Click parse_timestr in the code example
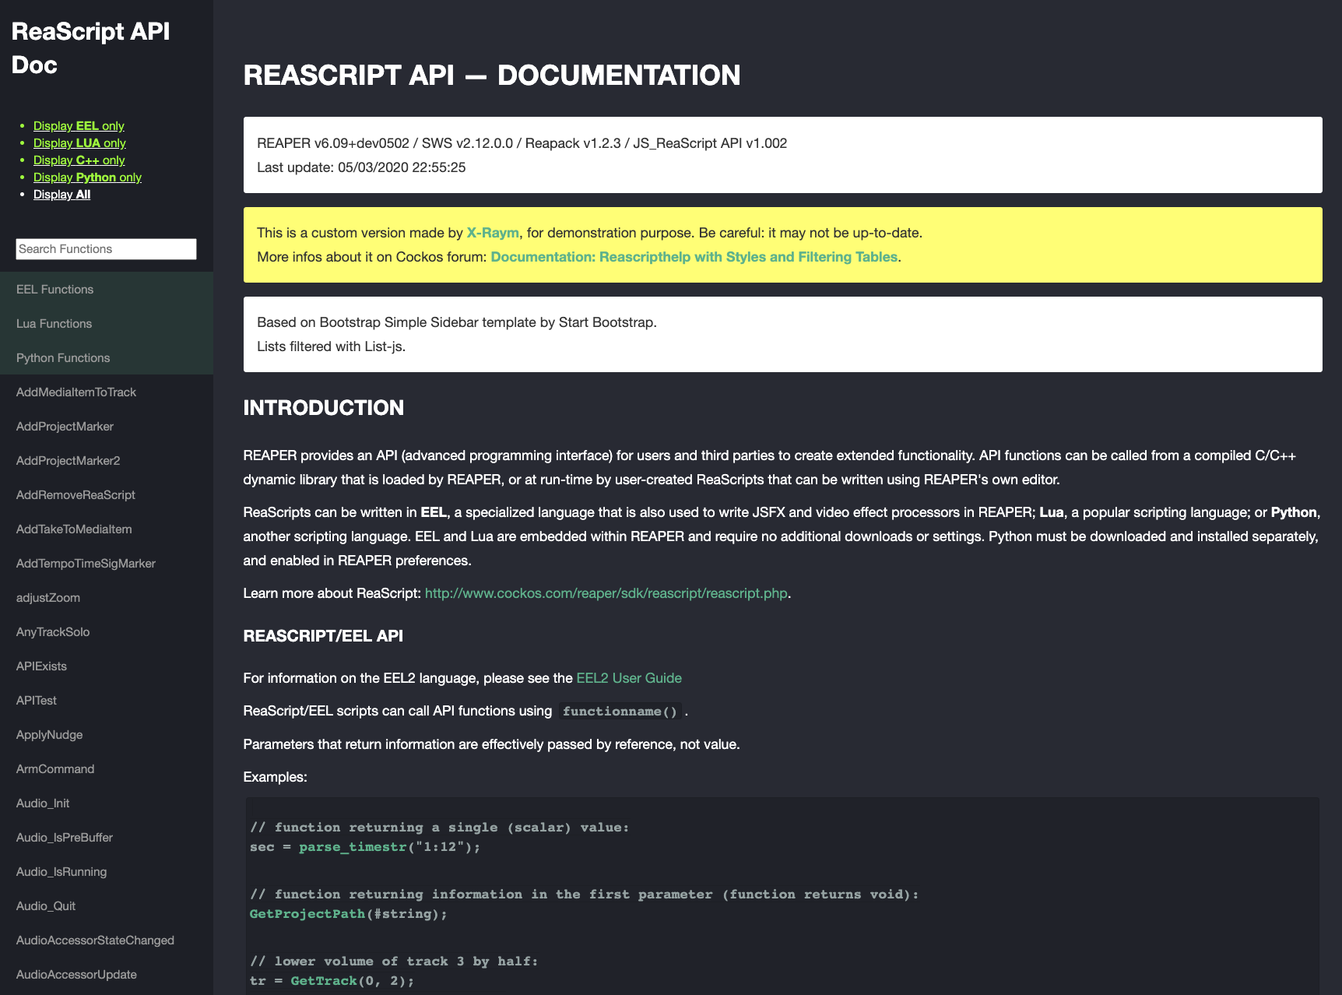This screenshot has height=995, width=1342. click(x=351, y=847)
